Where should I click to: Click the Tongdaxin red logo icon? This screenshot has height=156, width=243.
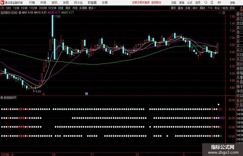2,3
